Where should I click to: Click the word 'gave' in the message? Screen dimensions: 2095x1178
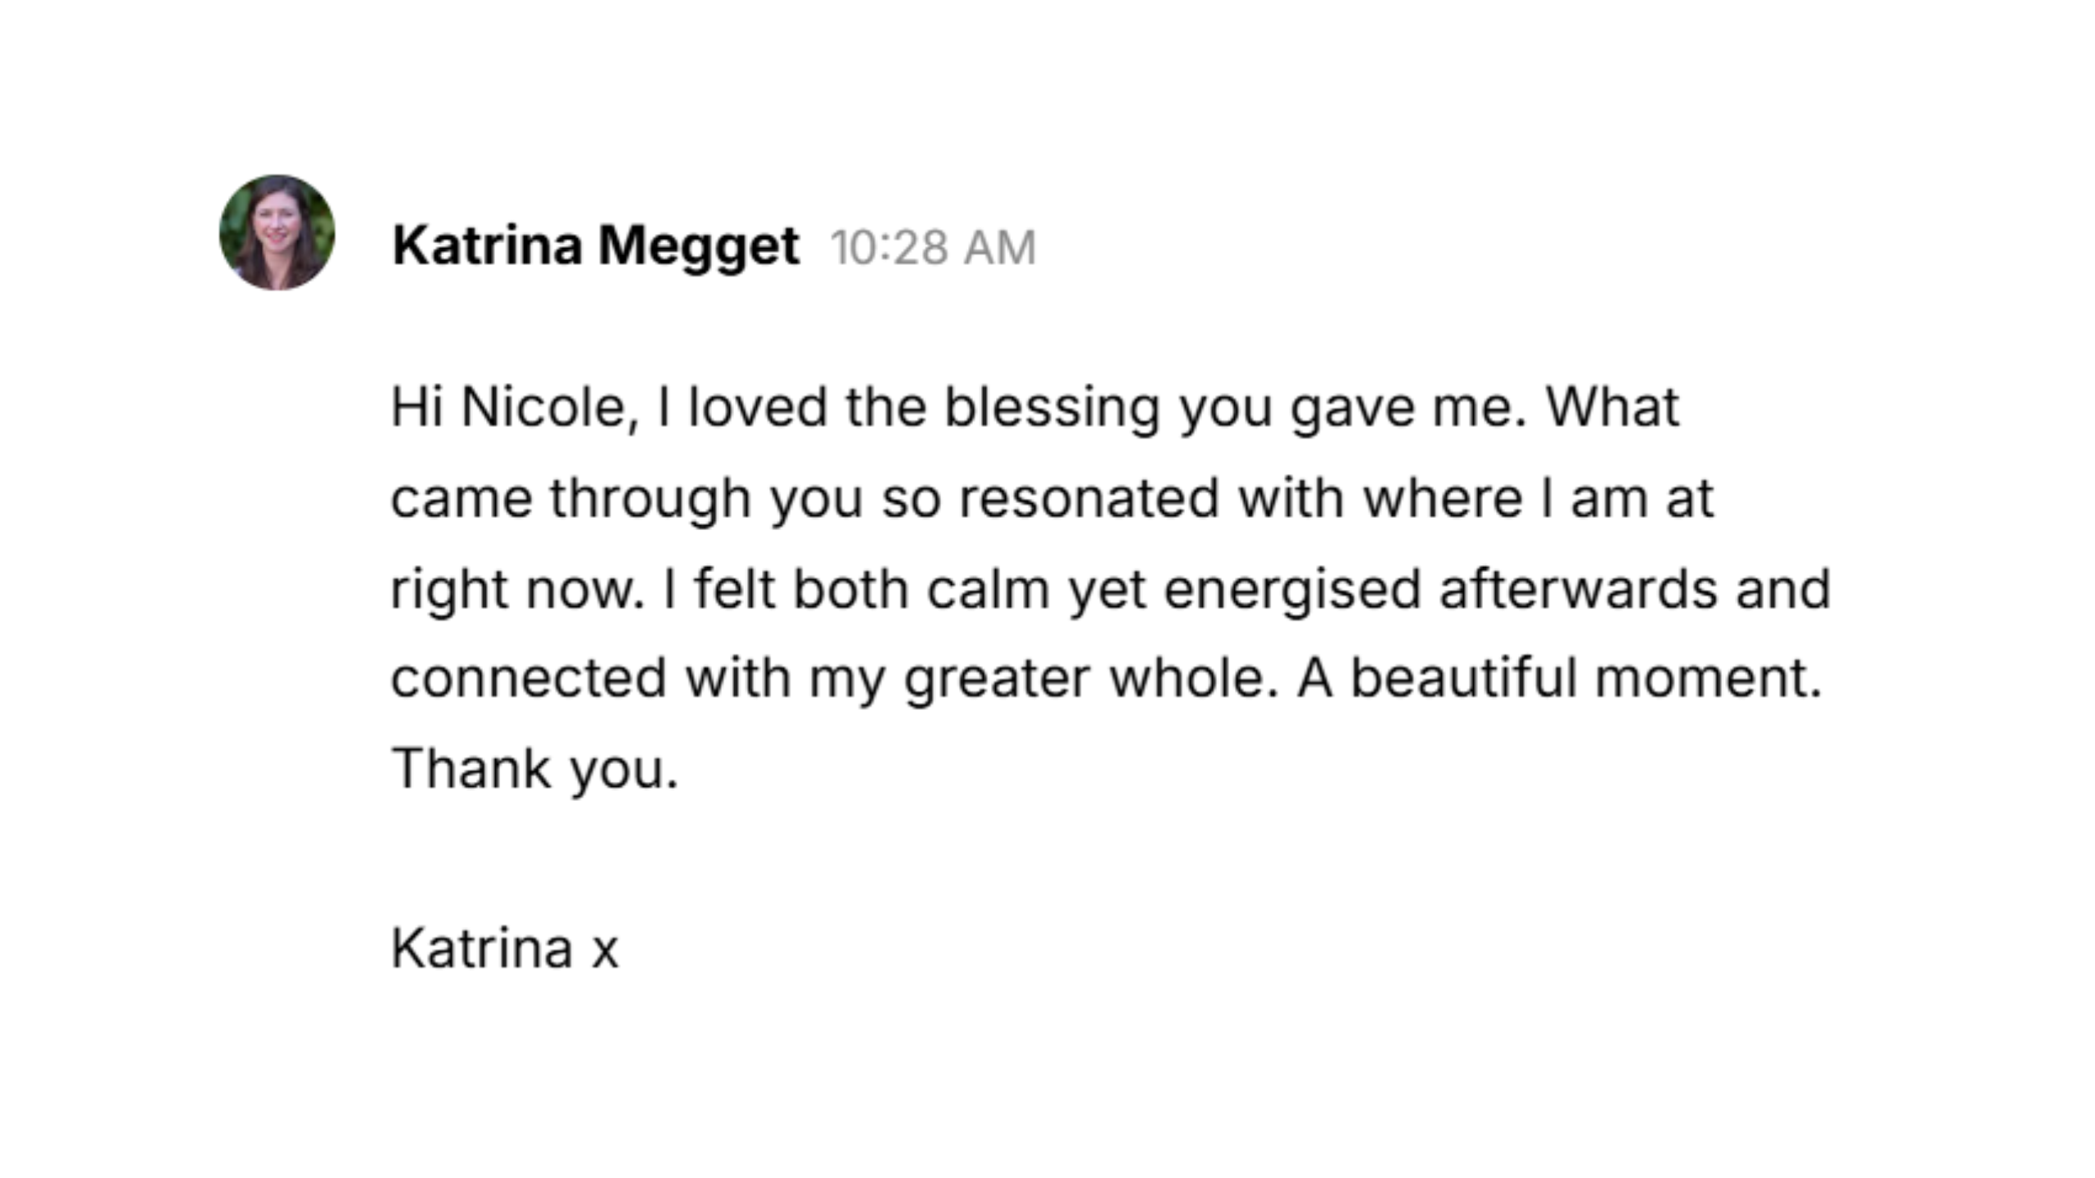[1352, 407]
